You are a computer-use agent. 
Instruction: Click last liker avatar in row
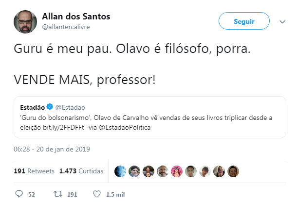pyautogui.click(x=234, y=171)
